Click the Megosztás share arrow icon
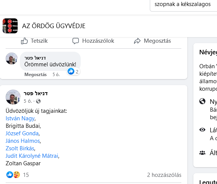The image size is (217, 184). (137, 41)
